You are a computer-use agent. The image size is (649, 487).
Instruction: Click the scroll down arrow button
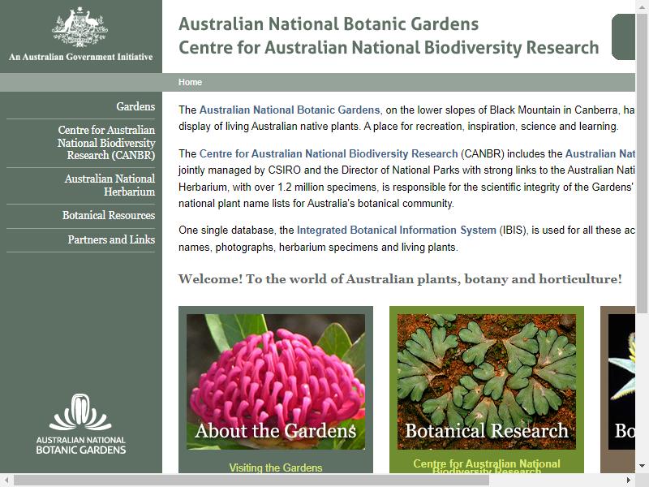pos(642,466)
